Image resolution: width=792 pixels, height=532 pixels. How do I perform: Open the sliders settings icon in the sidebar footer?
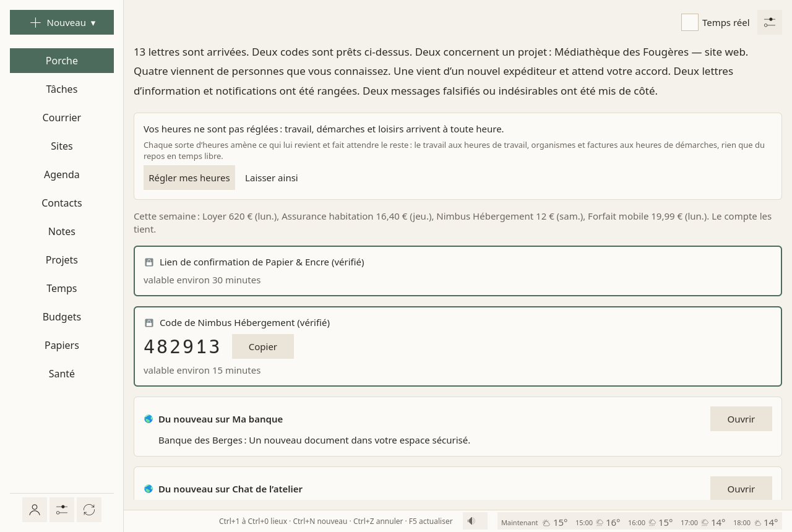pyautogui.click(x=62, y=510)
